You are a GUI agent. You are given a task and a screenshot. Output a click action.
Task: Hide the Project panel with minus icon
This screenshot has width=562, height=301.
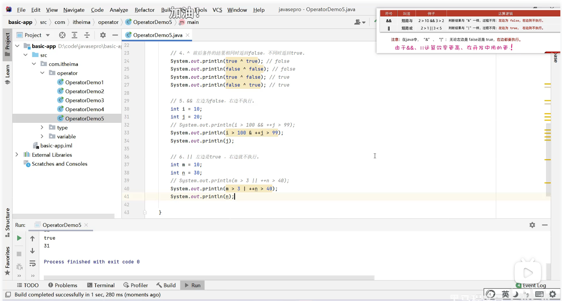tap(115, 35)
